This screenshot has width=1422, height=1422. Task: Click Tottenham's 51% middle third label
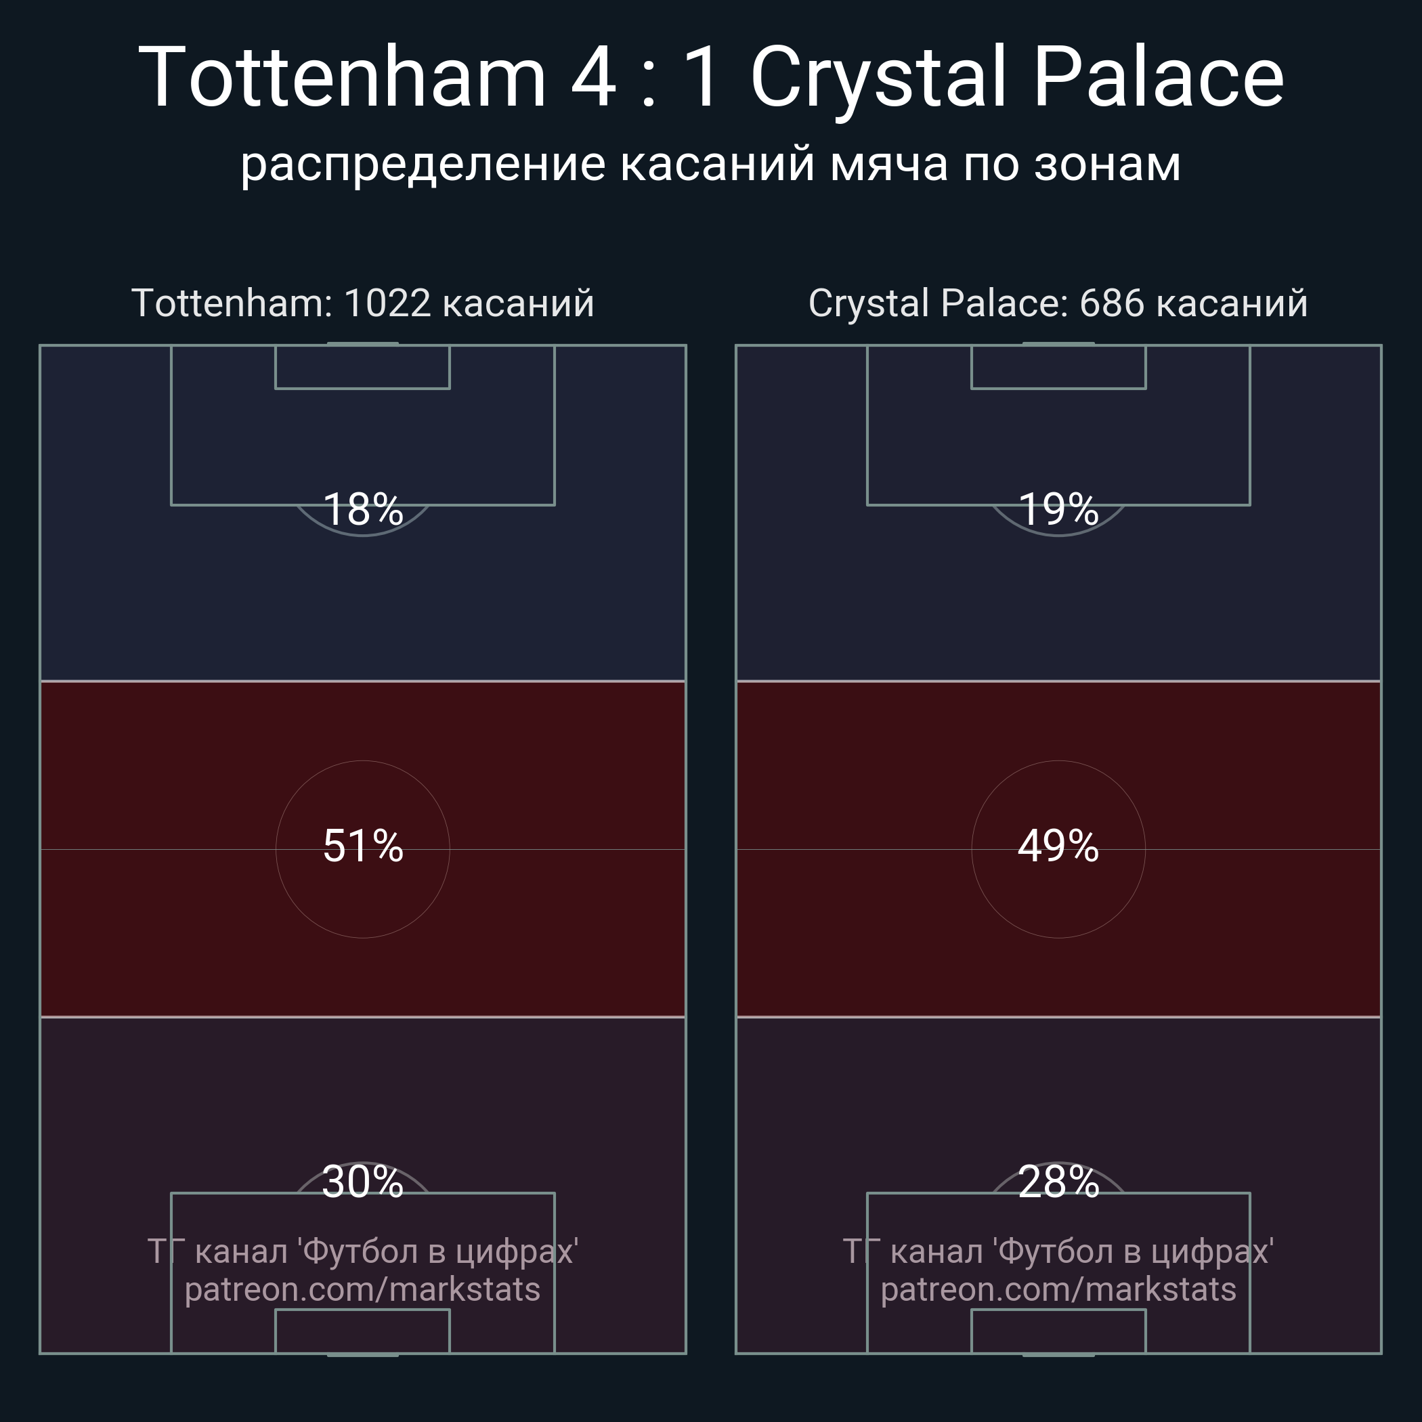tap(363, 845)
